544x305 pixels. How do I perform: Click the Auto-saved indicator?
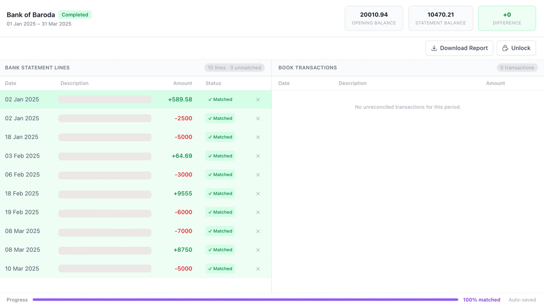[x=522, y=300]
